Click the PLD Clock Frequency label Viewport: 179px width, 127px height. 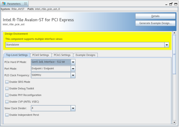point(17,75)
